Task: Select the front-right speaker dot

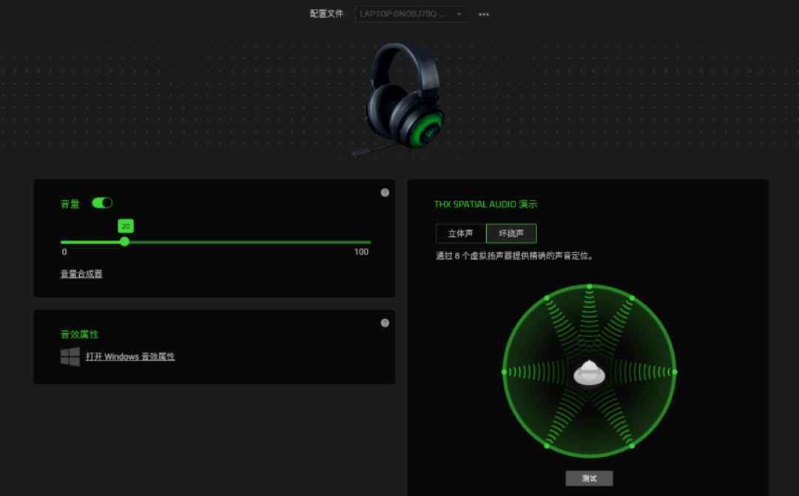Action: coord(632,298)
